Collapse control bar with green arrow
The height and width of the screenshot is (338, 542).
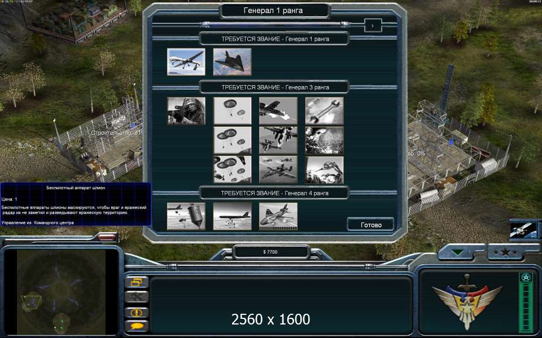[x=458, y=252]
